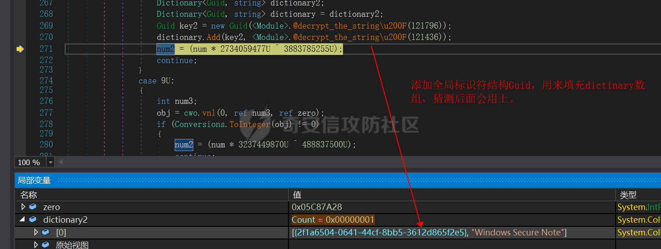
Task: Click the blue cube icon beside [0]
Action: (45, 232)
